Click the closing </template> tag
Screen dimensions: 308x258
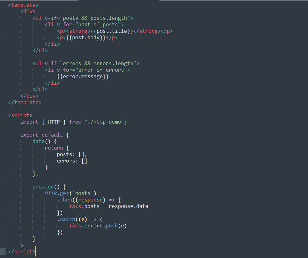pyautogui.click(x=25, y=103)
